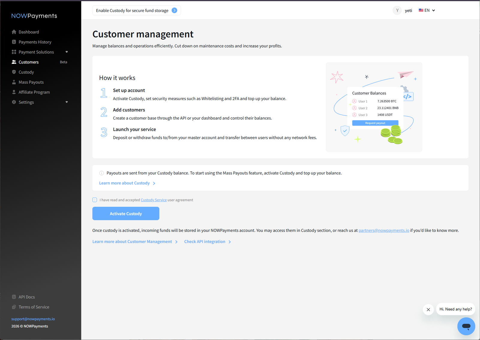Image resolution: width=480 pixels, height=340 pixels.
Task: View the Terms of Service
Action: click(x=34, y=307)
